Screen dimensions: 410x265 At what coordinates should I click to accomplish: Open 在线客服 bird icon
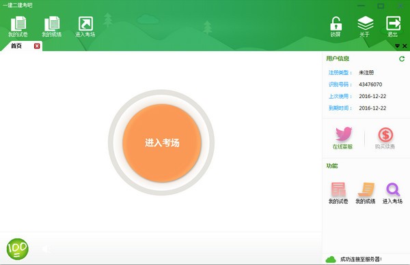coord(342,138)
